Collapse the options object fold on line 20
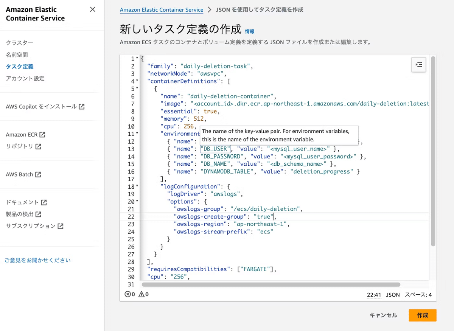This screenshot has width=454, height=331. [x=137, y=201]
